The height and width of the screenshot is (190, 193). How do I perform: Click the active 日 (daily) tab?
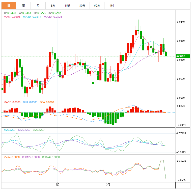pyautogui.click(x=9, y=5)
